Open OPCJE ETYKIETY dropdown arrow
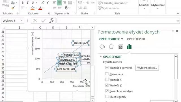The height and width of the screenshot is (102, 181). tap(122, 39)
